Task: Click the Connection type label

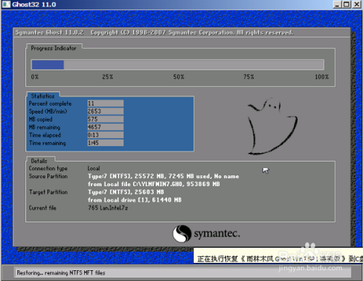Action: tap(48, 168)
